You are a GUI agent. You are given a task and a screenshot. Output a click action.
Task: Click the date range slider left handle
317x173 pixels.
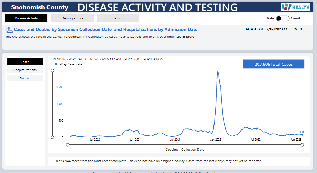[x=68, y=145]
